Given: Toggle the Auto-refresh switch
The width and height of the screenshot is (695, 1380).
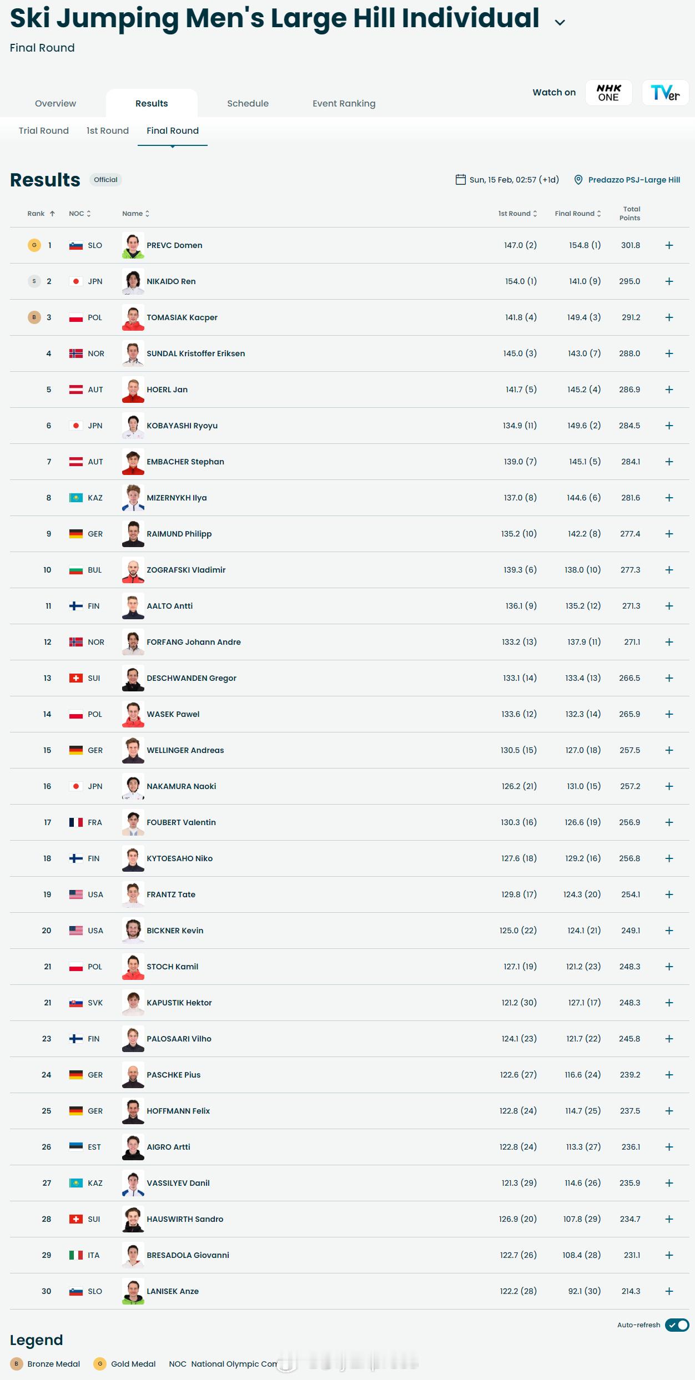Looking at the screenshot, I should pos(677,1325).
